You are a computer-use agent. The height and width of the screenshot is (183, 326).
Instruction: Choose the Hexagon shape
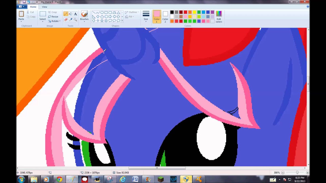[106, 17]
